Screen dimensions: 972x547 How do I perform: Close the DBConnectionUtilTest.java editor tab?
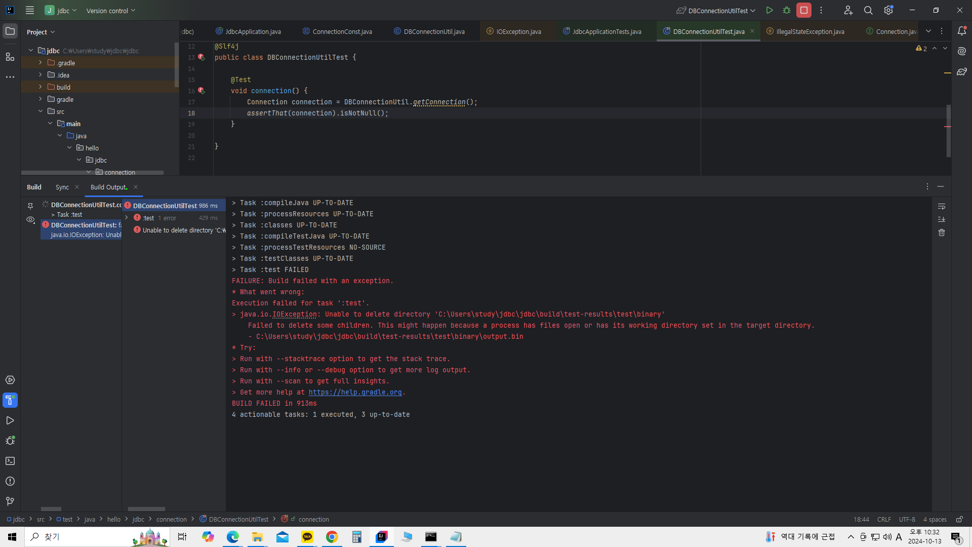752,31
